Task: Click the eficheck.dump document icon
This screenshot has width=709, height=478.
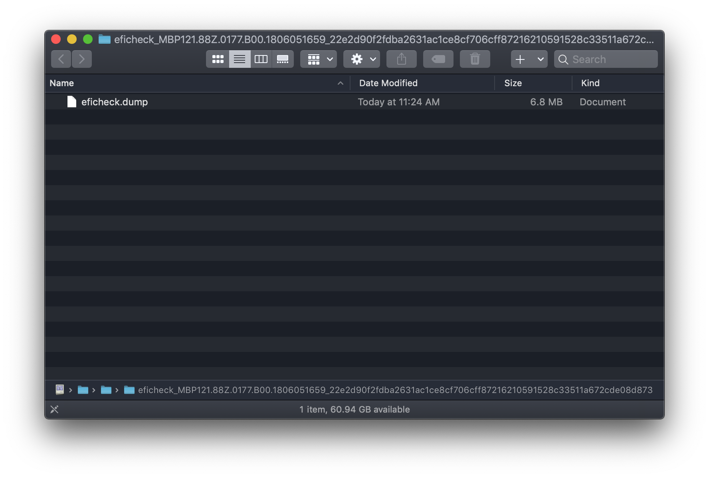Action: [x=72, y=102]
